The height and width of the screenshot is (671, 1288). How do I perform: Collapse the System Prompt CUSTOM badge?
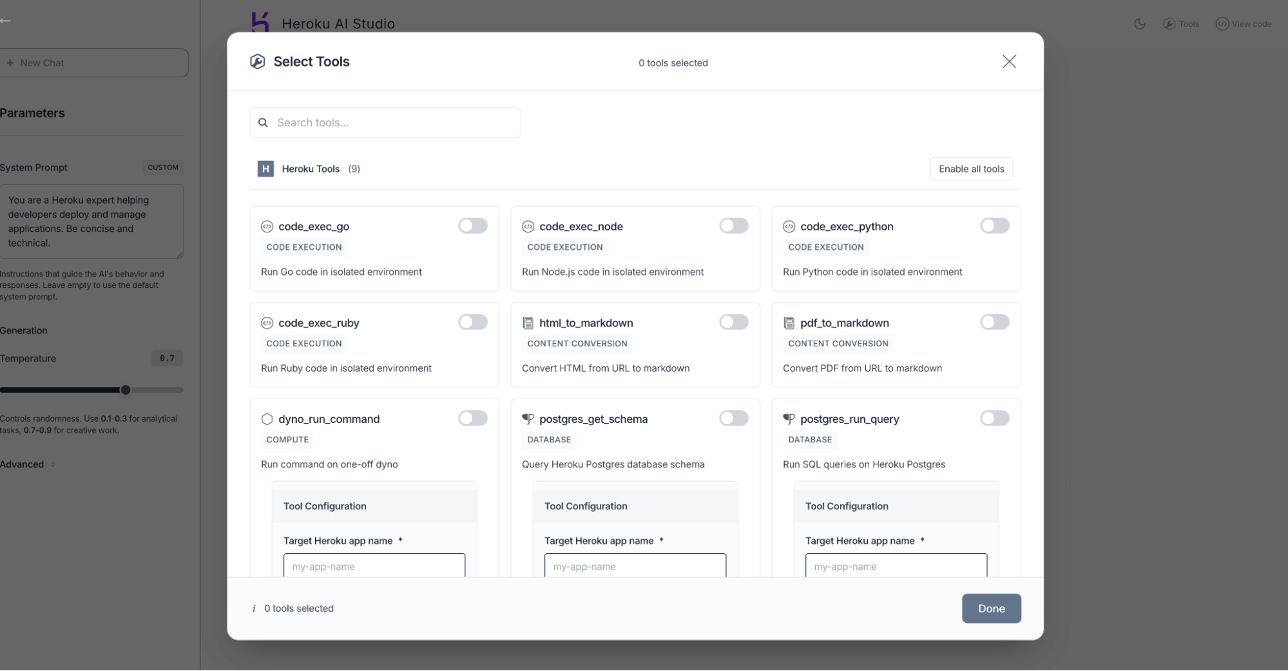(x=163, y=167)
